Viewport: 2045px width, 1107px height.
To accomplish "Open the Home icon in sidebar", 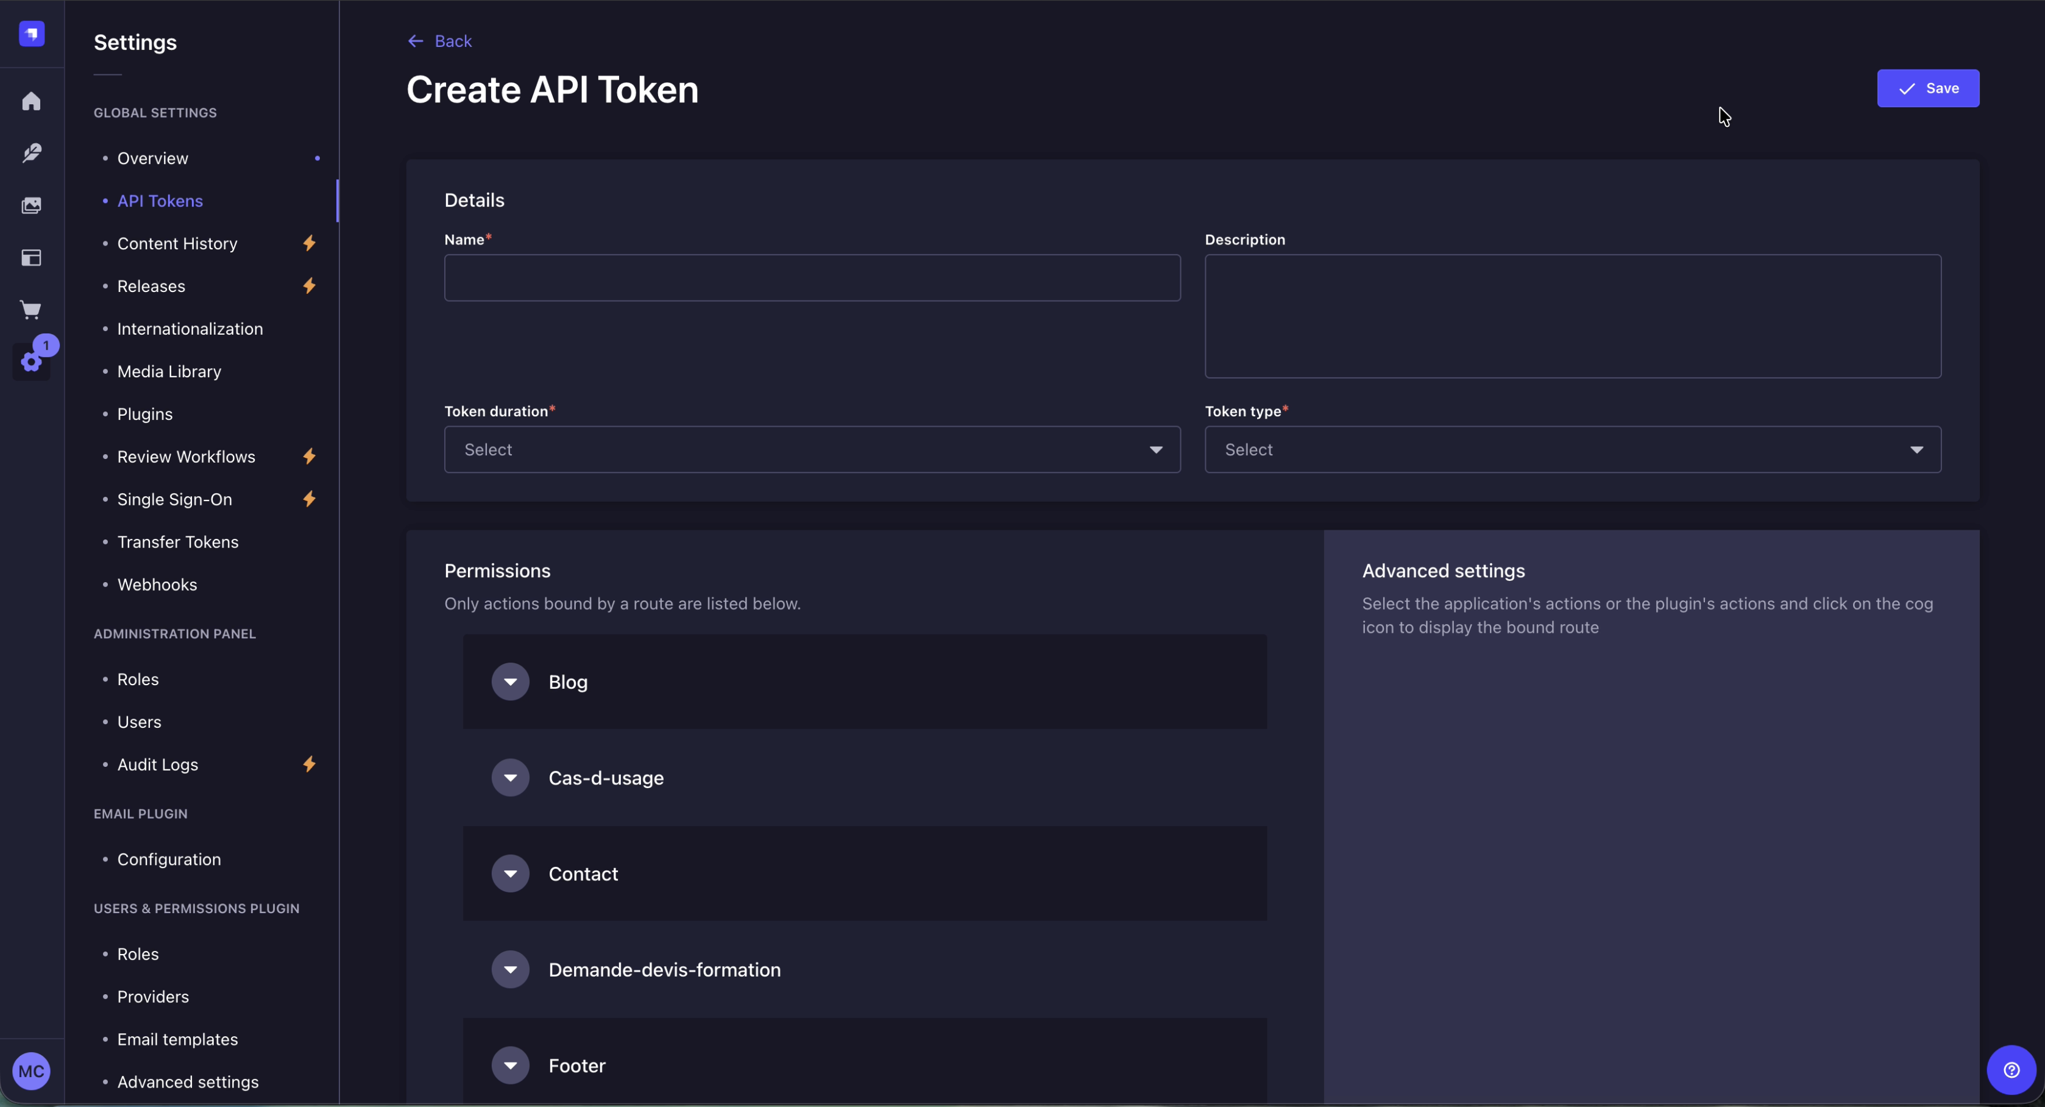I will click(32, 102).
